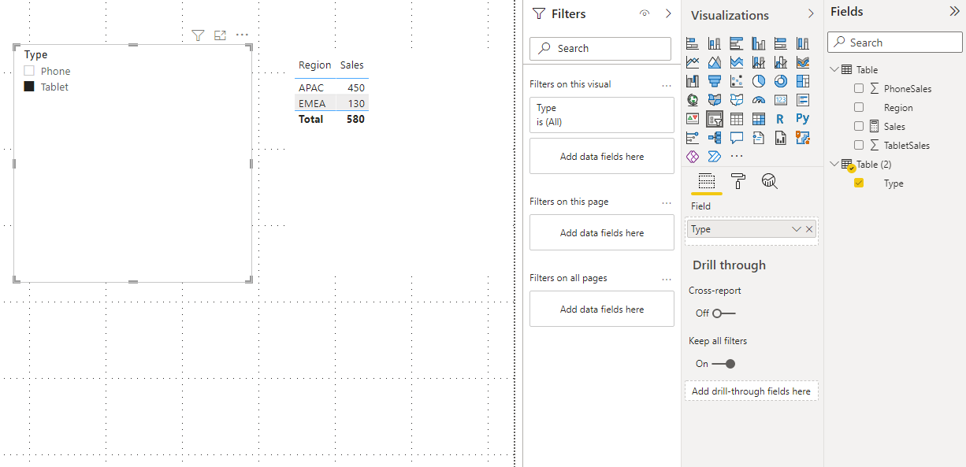Click the slicer's Focus mode icon
The height and width of the screenshot is (467, 966).
[220, 35]
